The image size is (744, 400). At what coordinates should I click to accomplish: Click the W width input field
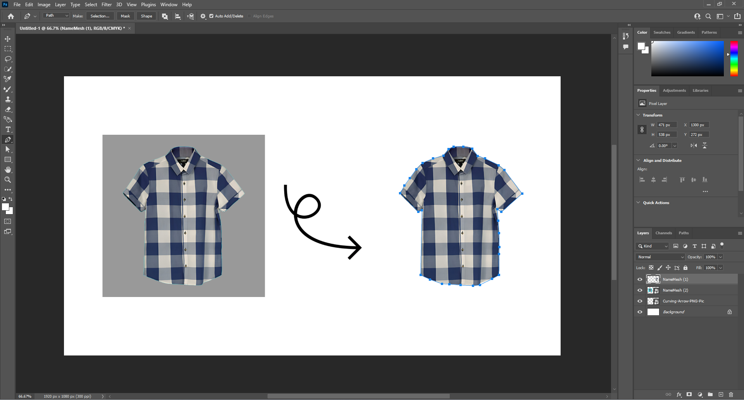coord(666,125)
